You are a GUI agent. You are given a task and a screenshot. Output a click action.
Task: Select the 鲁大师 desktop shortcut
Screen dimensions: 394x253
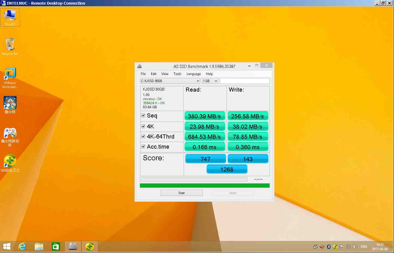tap(10, 105)
